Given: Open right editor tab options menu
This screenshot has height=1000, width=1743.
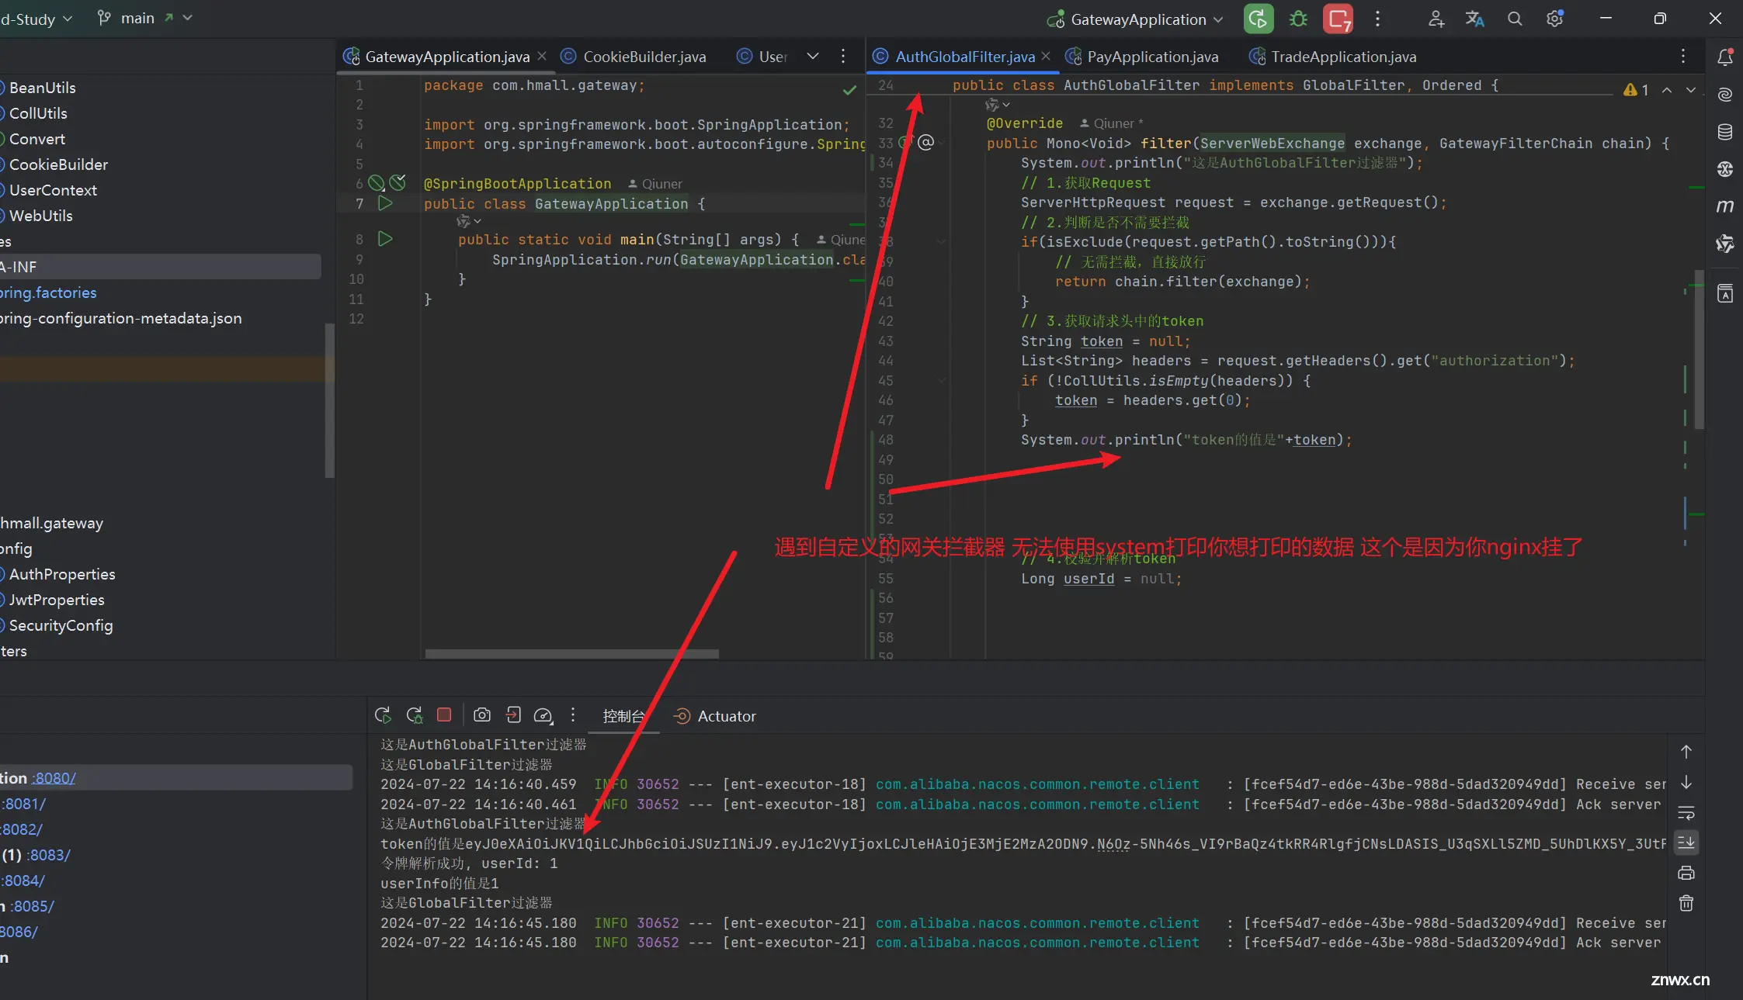Looking at the screenshot, I should 1683,56.
